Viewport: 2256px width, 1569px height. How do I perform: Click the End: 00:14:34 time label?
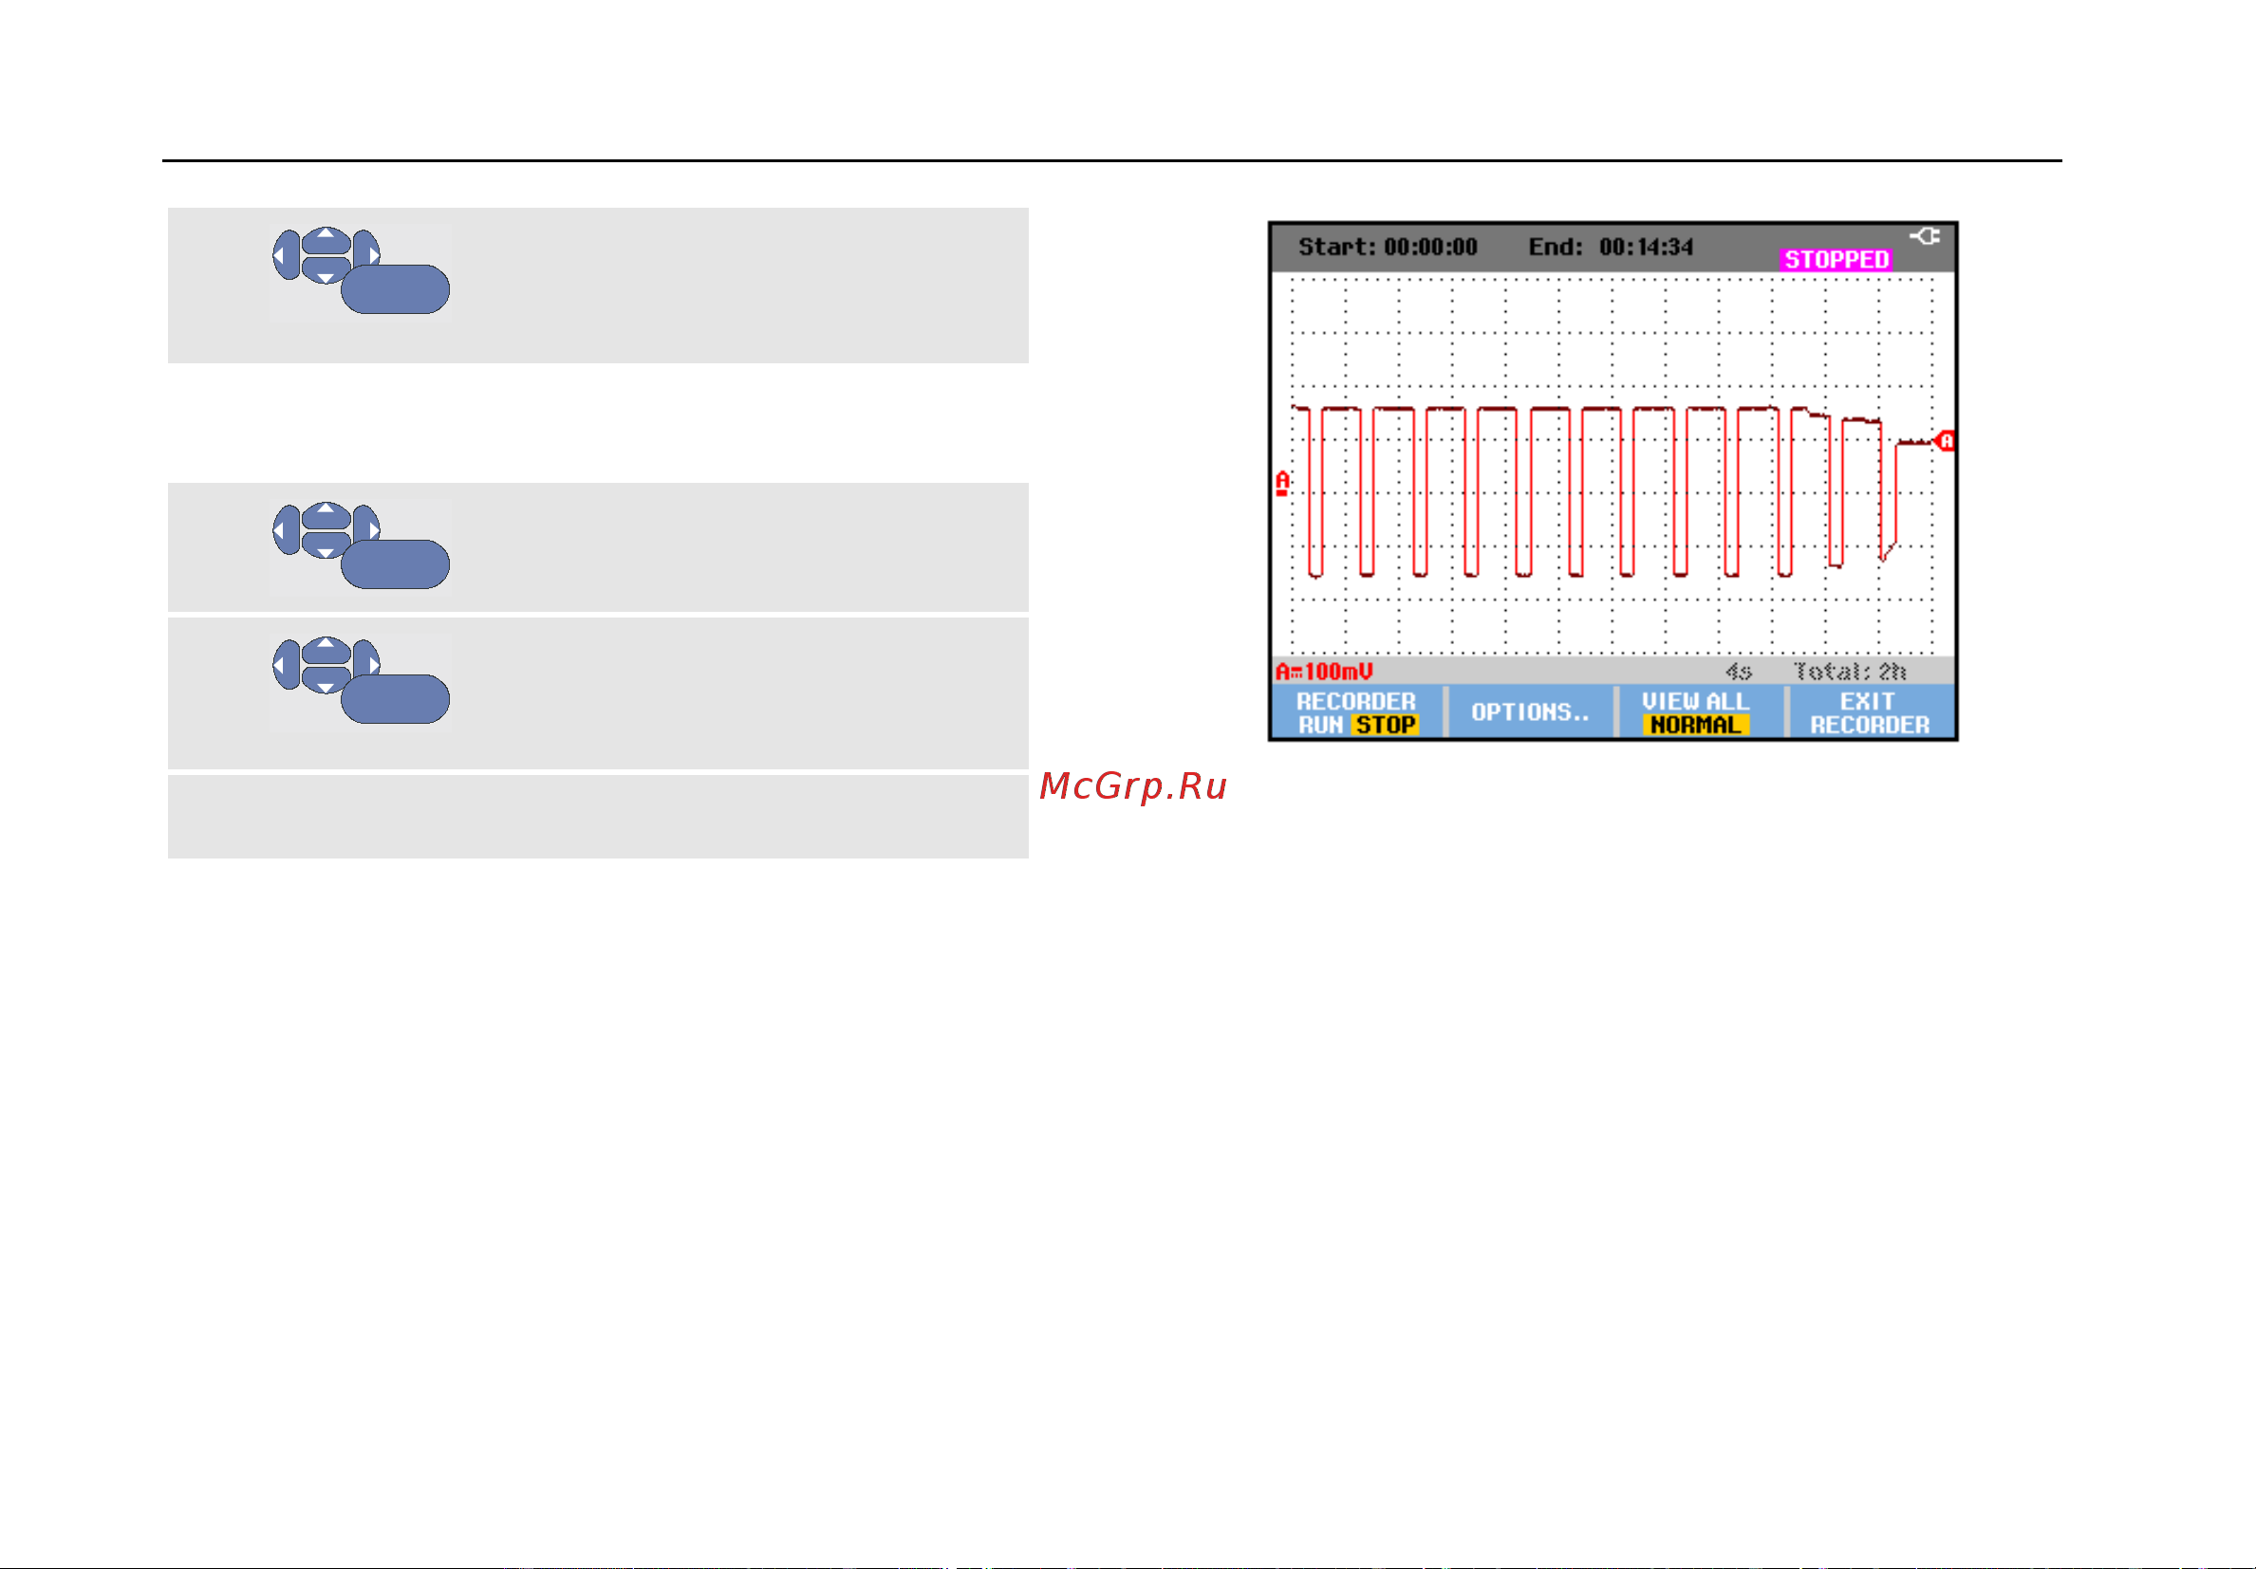point(1611,247)
